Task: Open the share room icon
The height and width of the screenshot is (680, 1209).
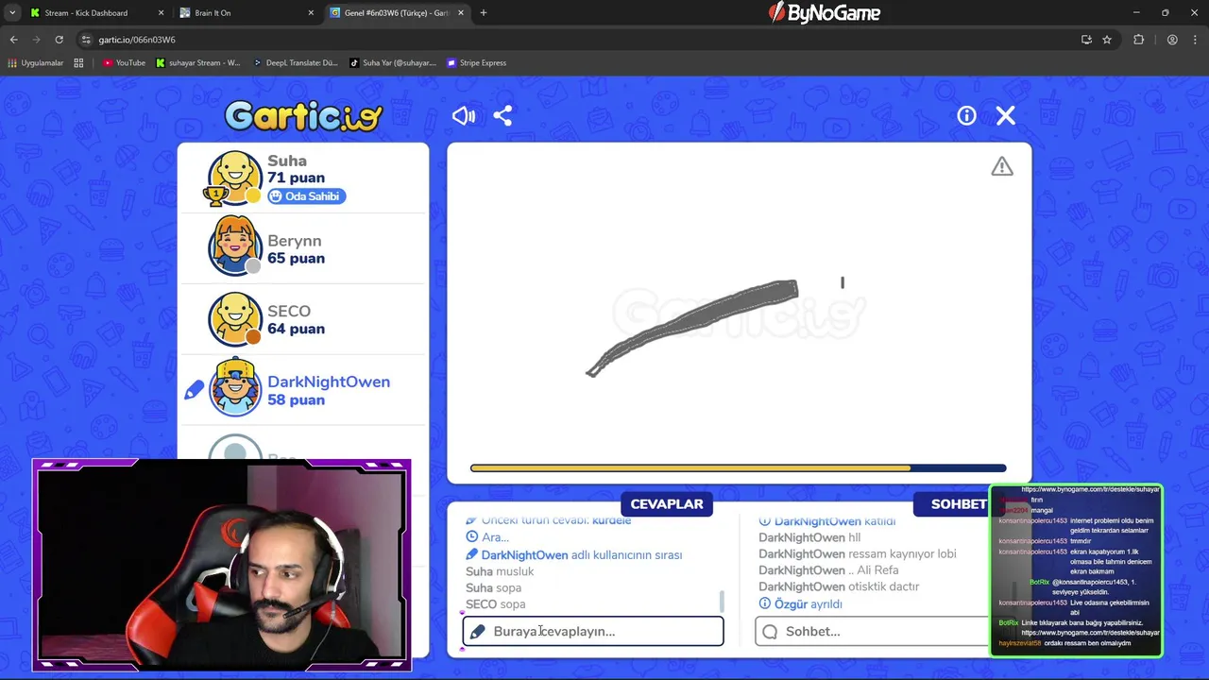Action: (502, 115)
